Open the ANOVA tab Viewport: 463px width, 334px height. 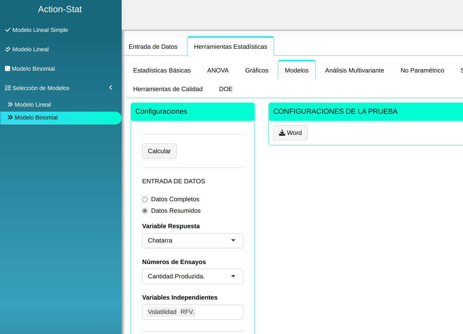tap(218, 70)
